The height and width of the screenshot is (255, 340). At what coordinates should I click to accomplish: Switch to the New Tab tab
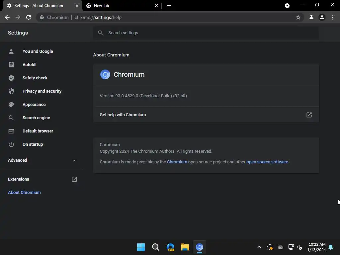click(x=122, y=6)
